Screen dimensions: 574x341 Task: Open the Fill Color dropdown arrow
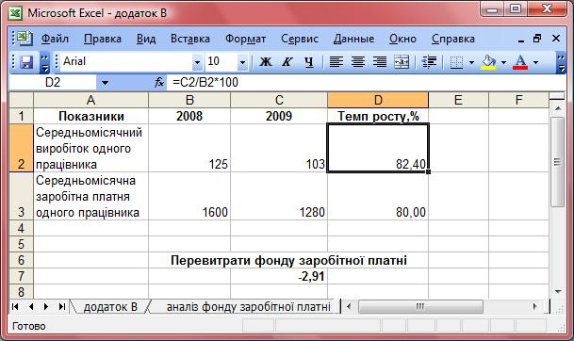click(503, 62)
